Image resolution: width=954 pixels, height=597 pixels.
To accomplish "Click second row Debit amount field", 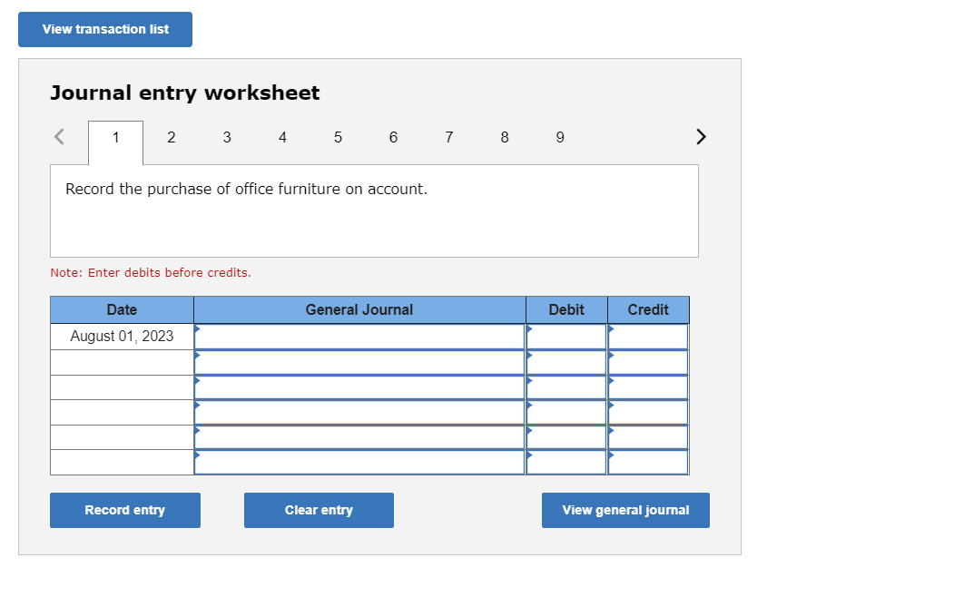I will tap(566, 362).
